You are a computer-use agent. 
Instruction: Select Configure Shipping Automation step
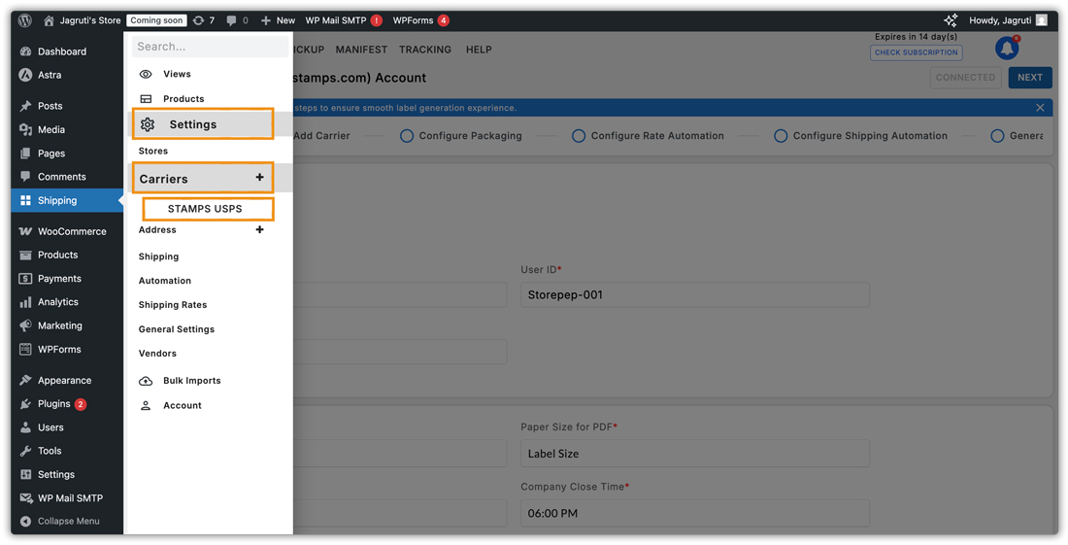(x=861, y=136)
